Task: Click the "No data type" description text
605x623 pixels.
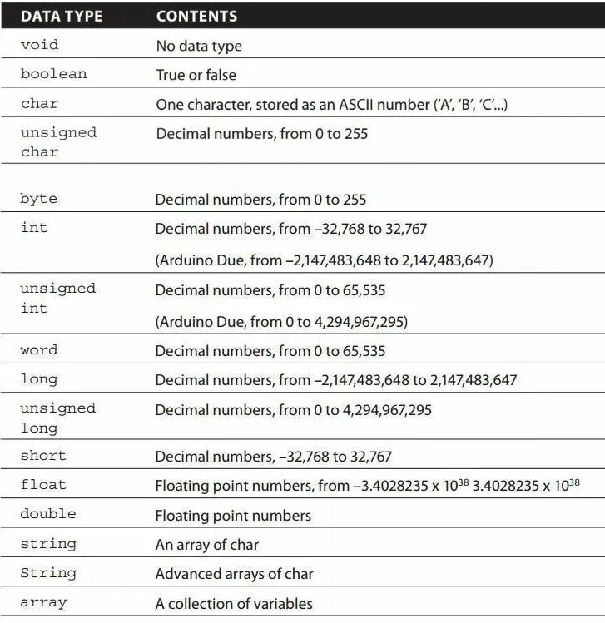Action: click(x=200, y=47)
